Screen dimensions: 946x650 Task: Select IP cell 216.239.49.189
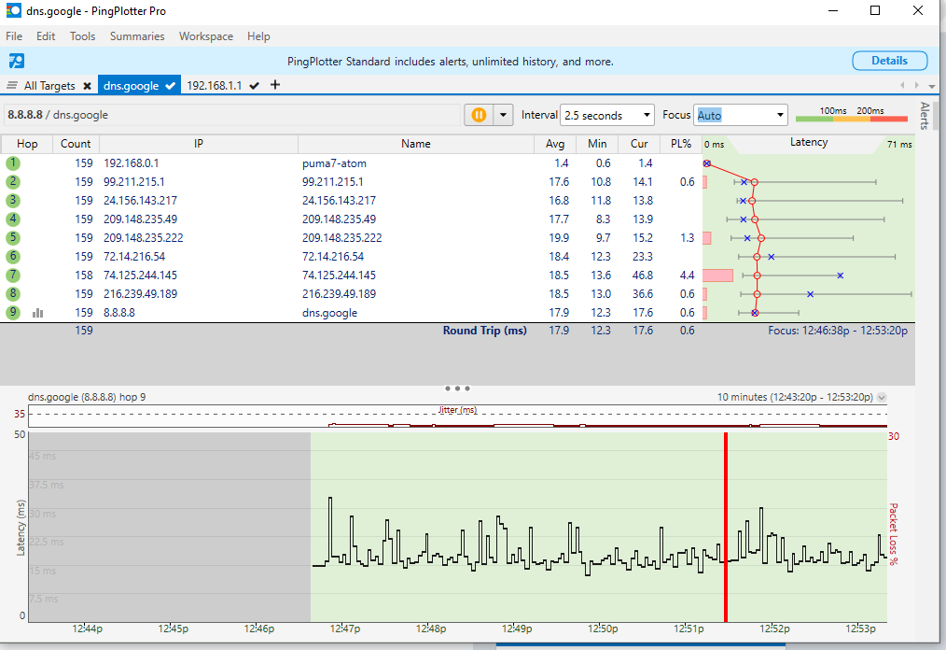(141, 294)
